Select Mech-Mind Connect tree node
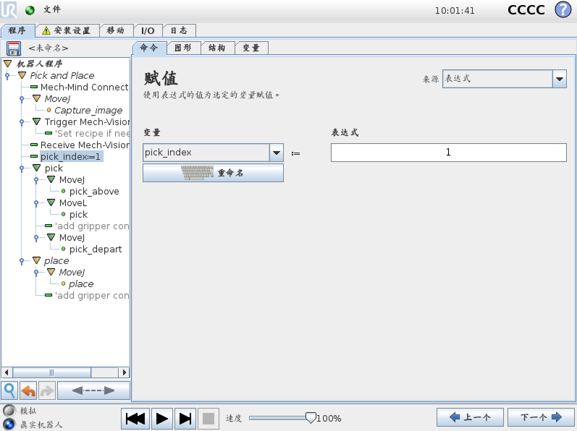 [x=84, y=87]
